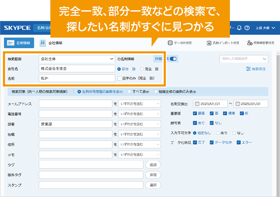The image size is (280, 197).
Task: Uncheck 重要度 高 checkbox
Action: [x=212, y=113]
